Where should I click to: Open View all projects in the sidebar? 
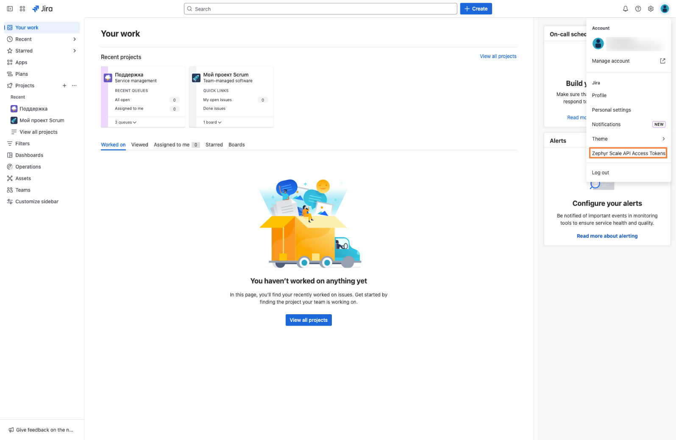coord(39,132)
